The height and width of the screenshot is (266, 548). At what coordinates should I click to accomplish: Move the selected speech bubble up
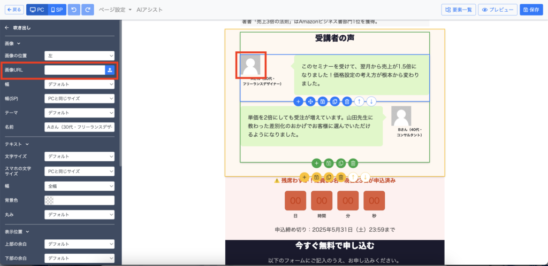359,101
